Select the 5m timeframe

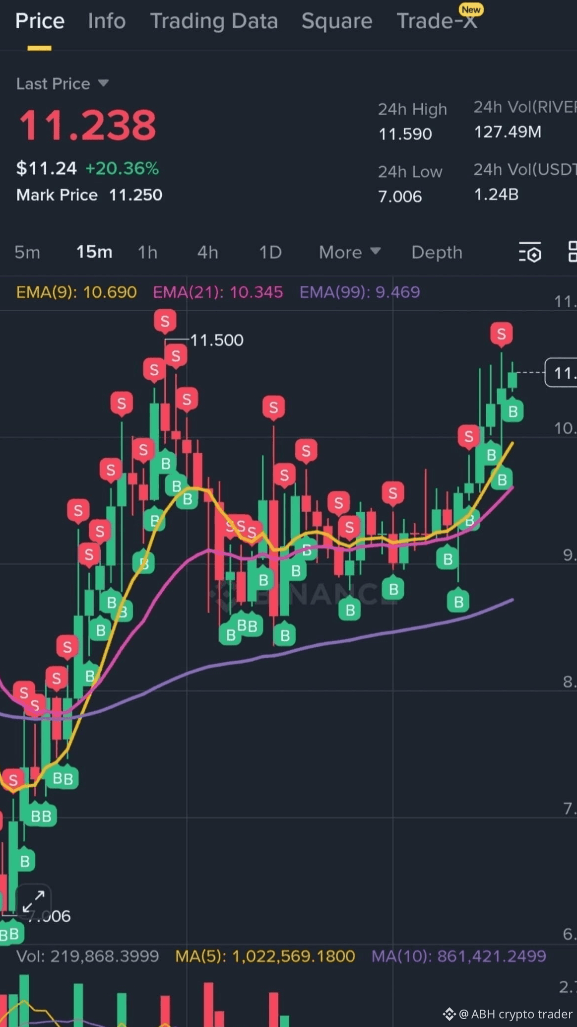27,252
